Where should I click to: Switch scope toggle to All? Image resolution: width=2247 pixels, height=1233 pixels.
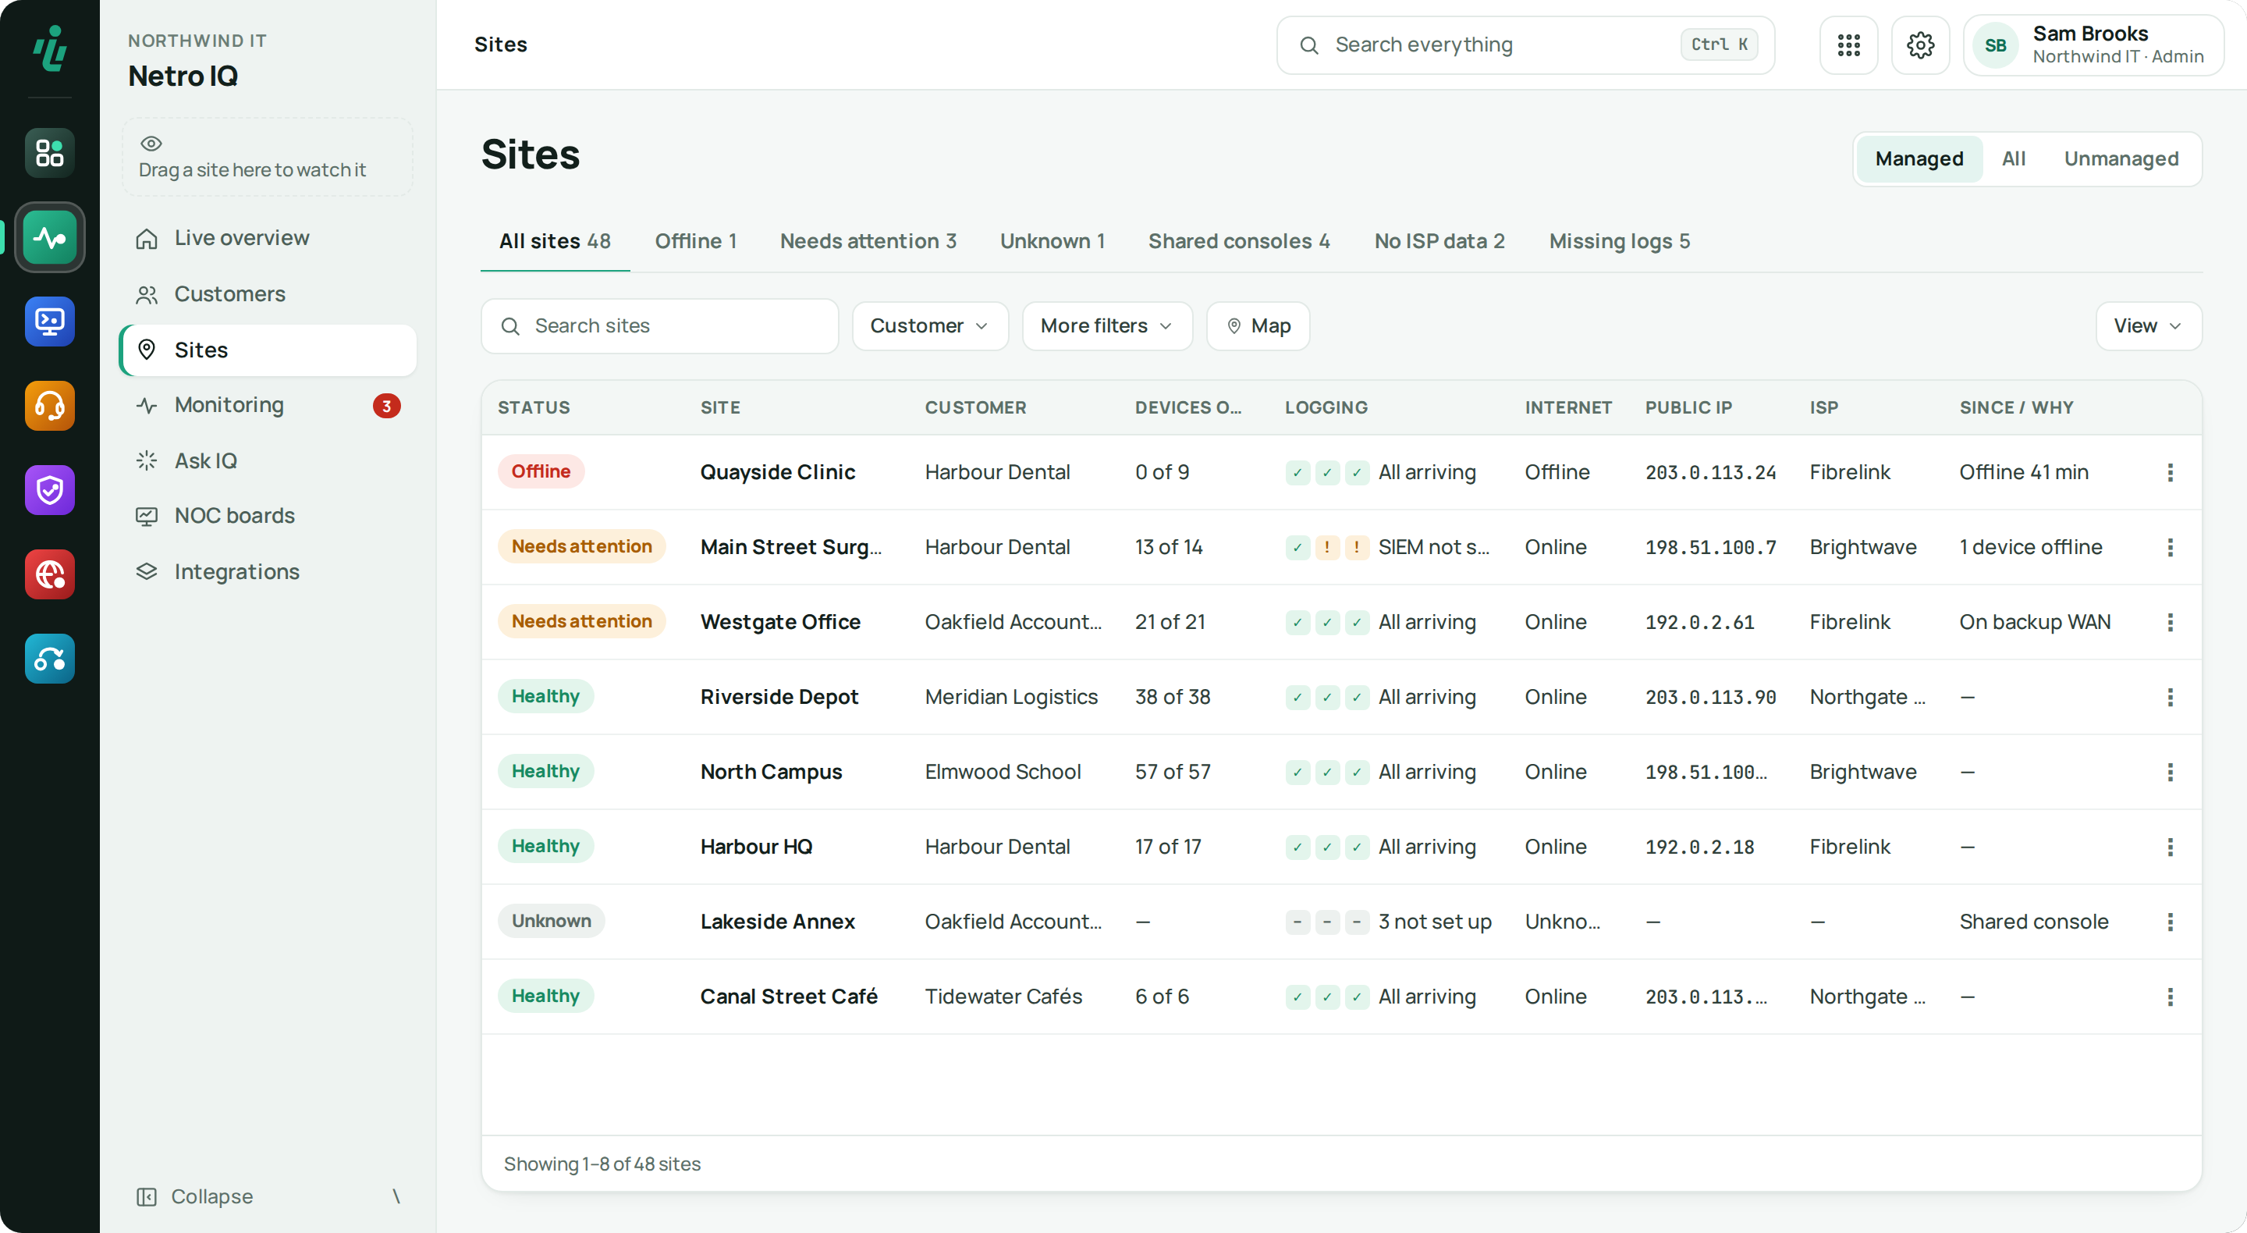(2013, 159)
